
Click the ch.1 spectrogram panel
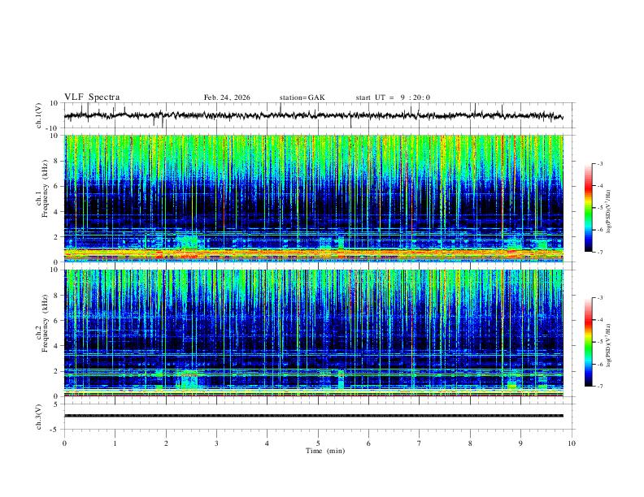(314, 198)
